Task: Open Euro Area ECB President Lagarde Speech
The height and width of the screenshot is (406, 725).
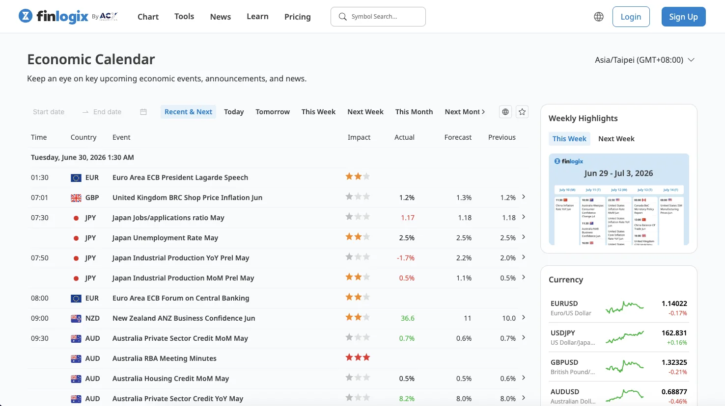Action: (x=180, y=178)
